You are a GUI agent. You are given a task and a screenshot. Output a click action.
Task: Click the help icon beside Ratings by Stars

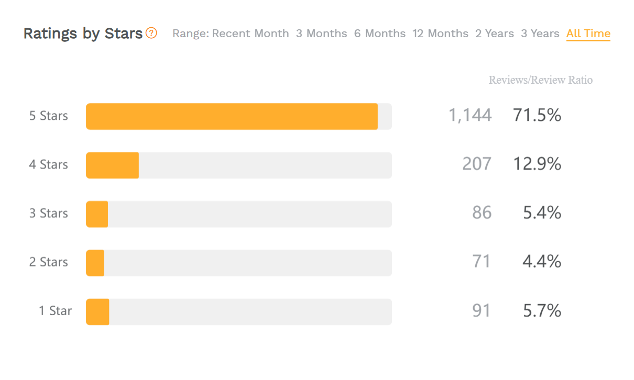pyautogui.click(x=151, y=33)
